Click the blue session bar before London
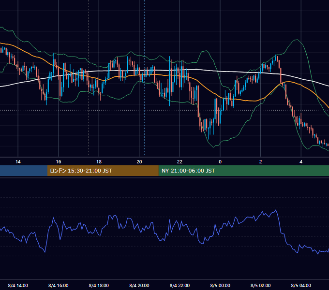 tap(24, 171)
